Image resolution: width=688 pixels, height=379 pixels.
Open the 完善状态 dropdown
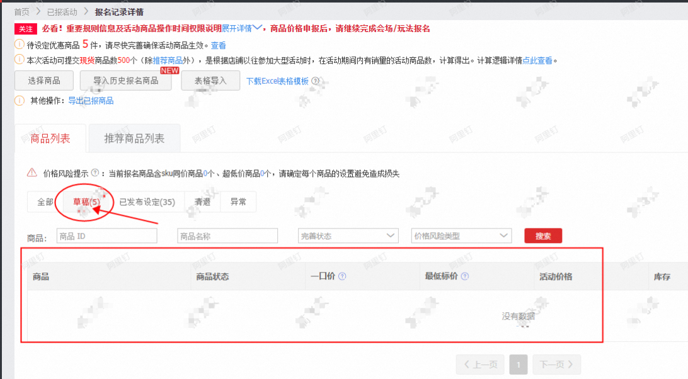348,236
